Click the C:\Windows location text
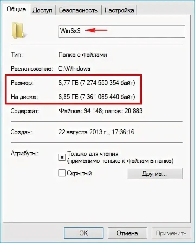Viewport: 195px width, 243px height. (74, 69)
